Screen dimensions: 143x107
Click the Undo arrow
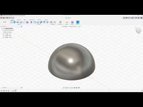10,18
